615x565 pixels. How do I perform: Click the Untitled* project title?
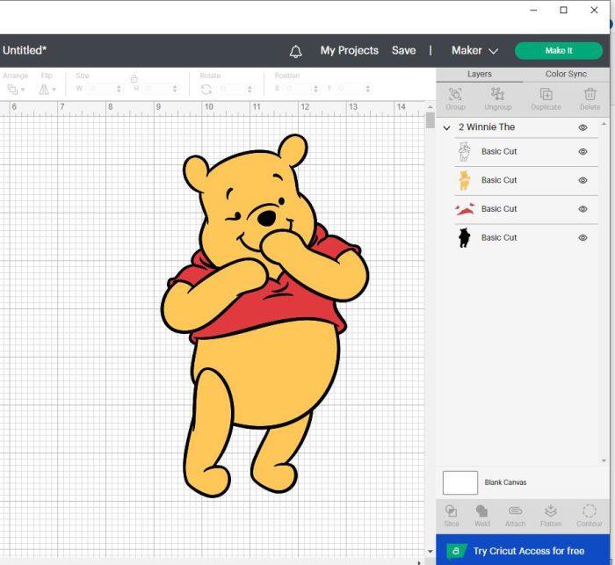pos(25,50)
